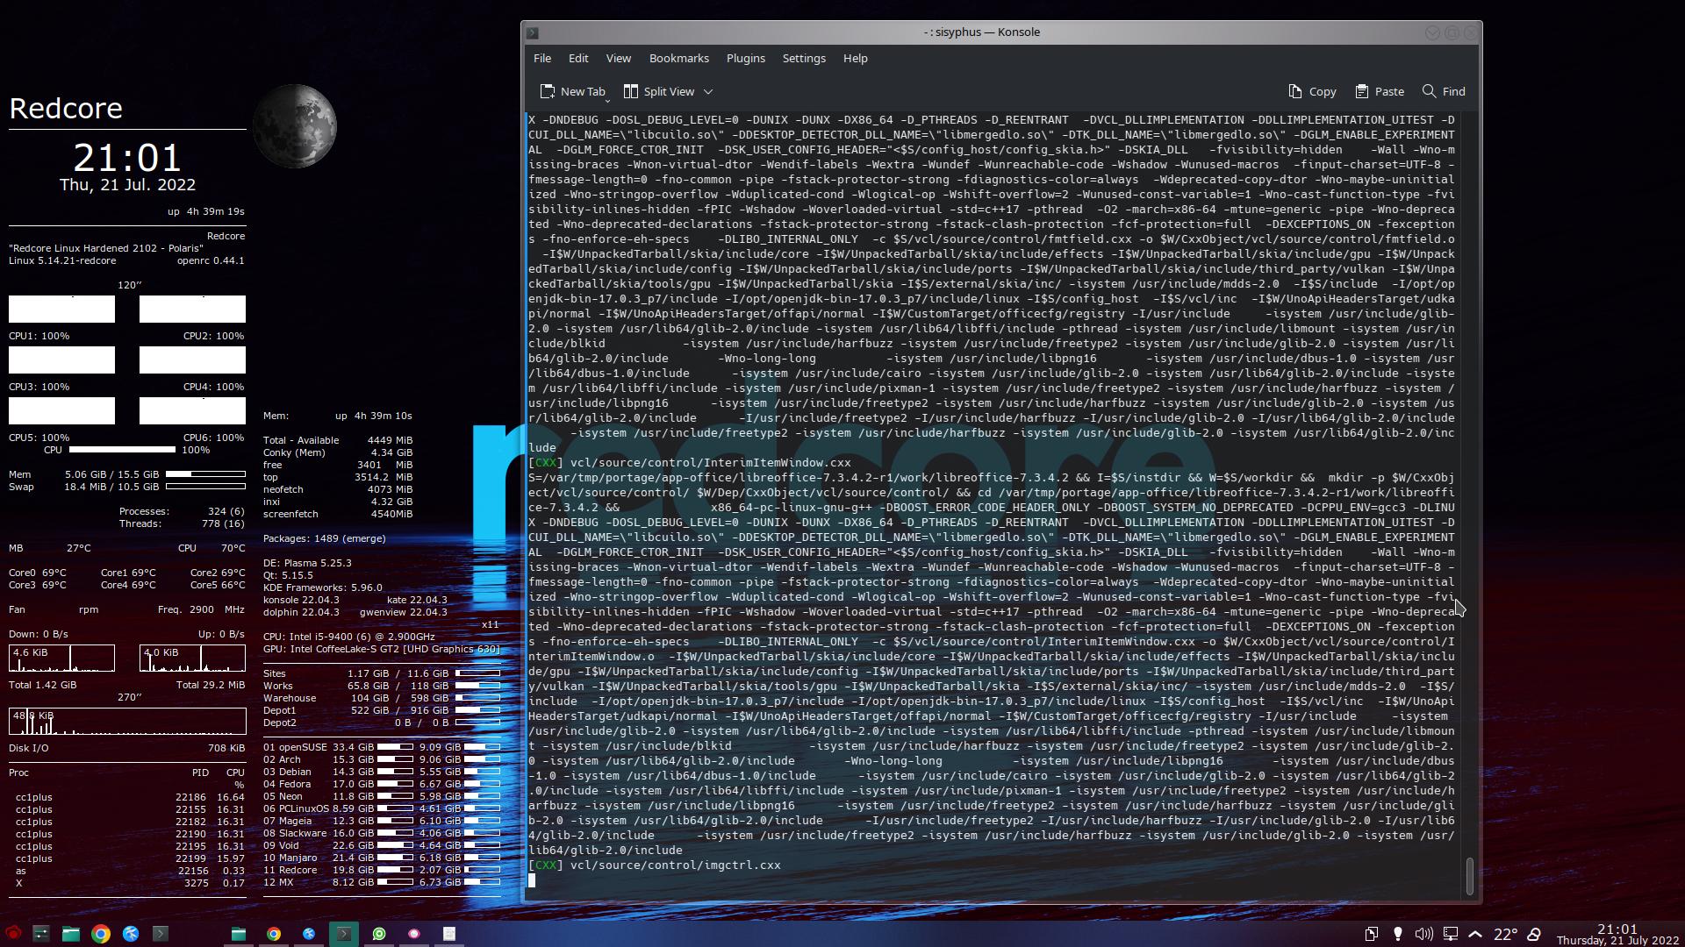Open the Settings menu in Konsole
The height and width of the screenshot is (947, 1685).
pyautogui.click(x=804, y=58)
